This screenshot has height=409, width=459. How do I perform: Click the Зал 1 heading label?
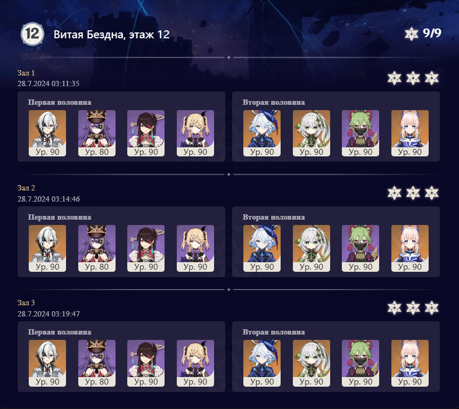(26, 73)
